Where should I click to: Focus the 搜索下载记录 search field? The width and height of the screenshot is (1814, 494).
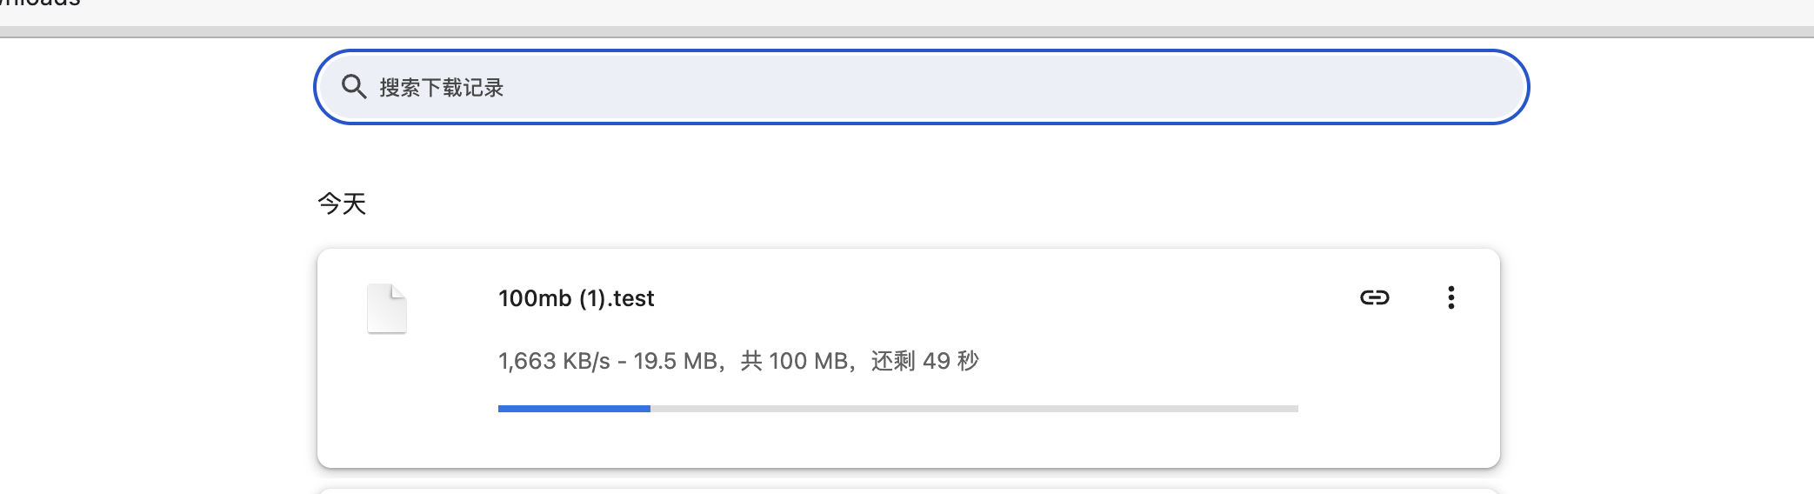pos(921,87)
